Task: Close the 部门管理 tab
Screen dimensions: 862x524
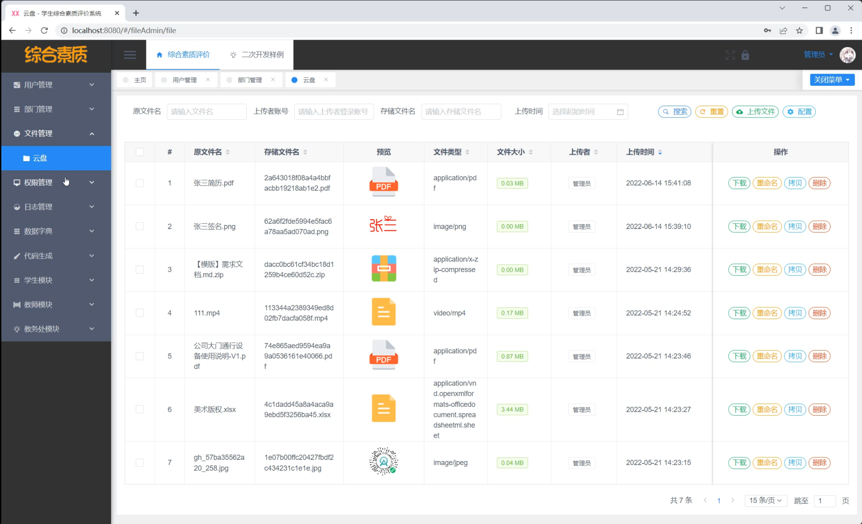Action: coord(273,80)
